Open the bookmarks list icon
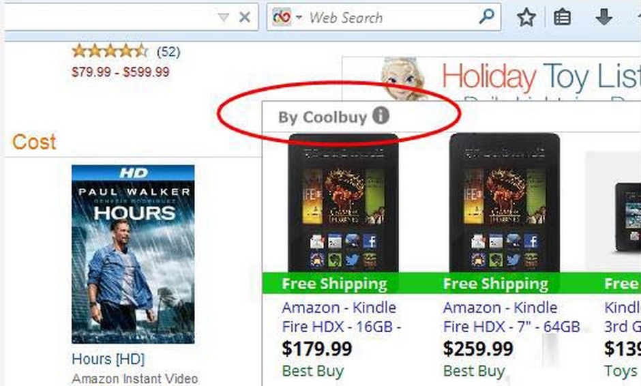Screen dimensions: 641x386 coord(562,18)
